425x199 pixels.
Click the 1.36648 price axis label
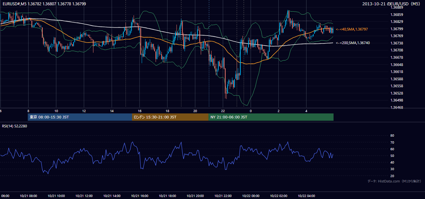pos(397,65)
